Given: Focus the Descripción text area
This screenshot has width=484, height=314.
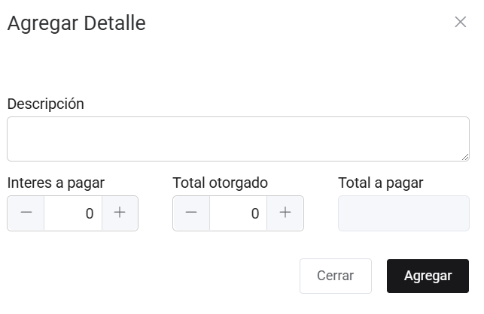Looking at the screenshot, I should click(238, 139).
